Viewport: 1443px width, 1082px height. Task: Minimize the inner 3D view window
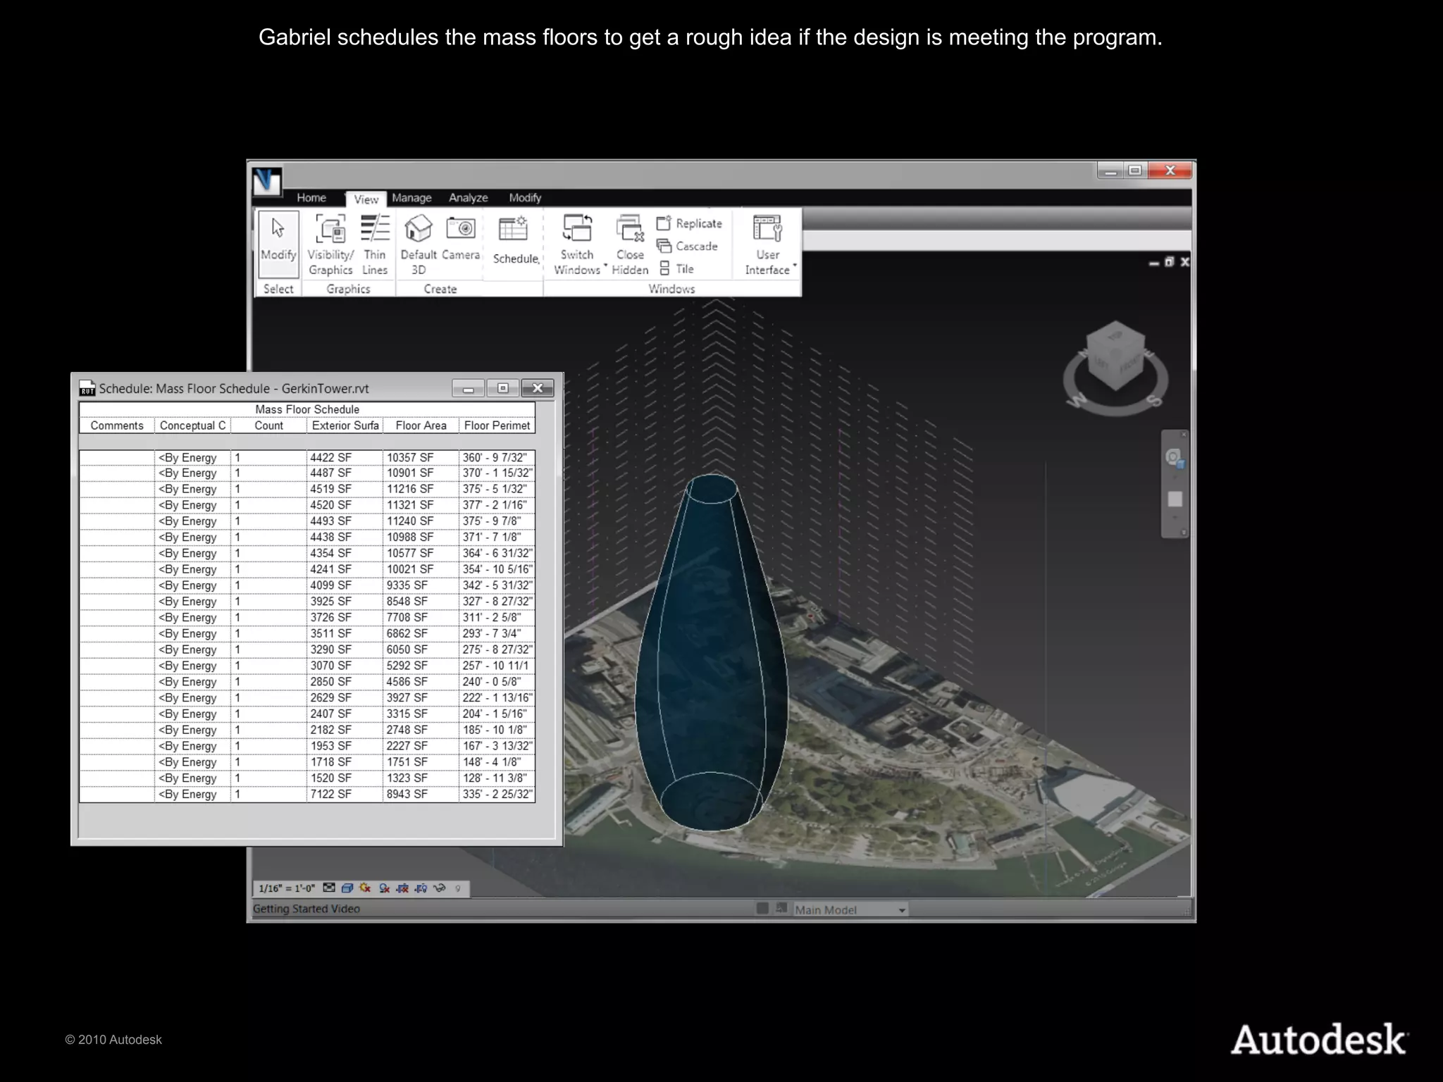tap(1154, 263)
